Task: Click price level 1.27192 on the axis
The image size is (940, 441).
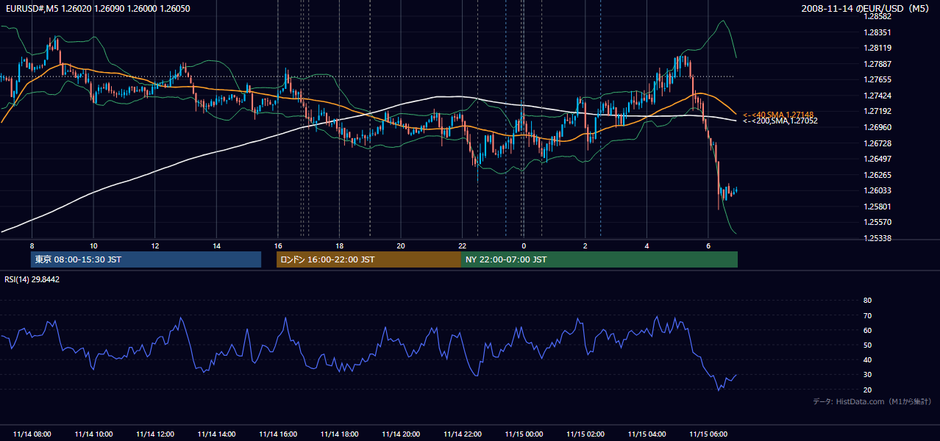Action: (x=877, y=111)
